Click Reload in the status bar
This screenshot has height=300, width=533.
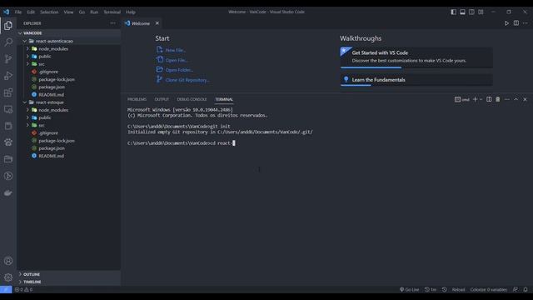(x=458, y=289)
